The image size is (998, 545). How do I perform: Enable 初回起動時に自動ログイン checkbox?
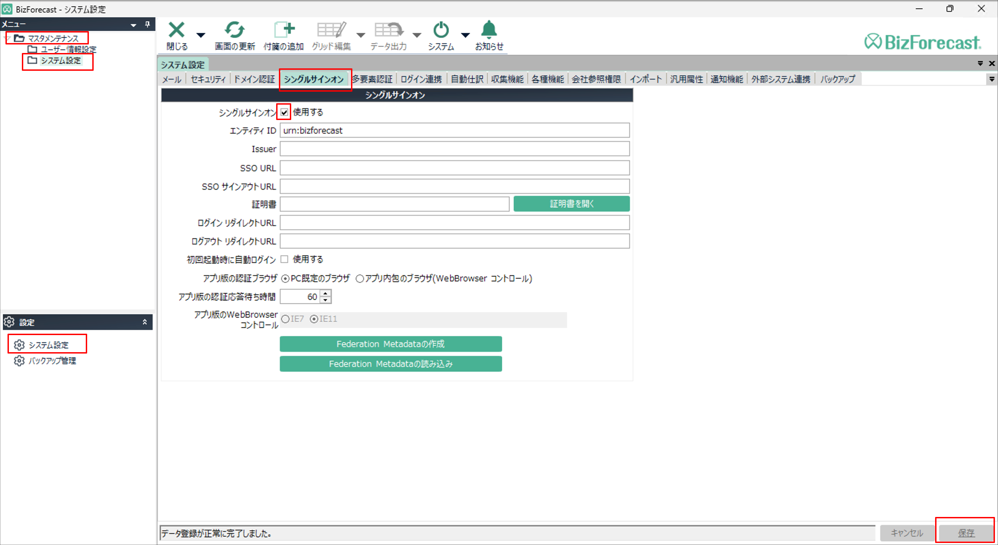284,259
